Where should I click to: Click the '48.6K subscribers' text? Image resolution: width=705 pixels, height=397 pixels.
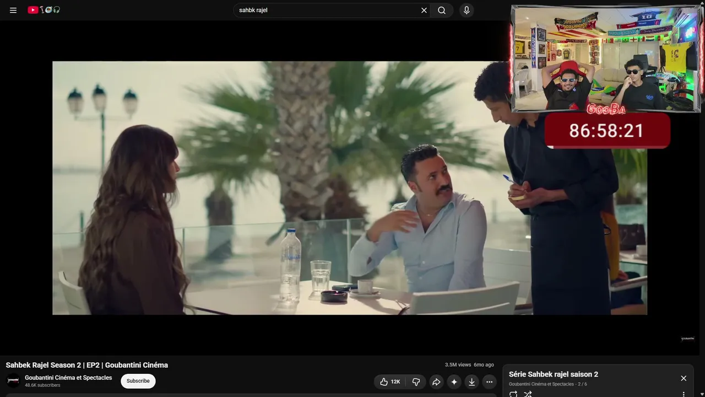(x=42, y=385)
